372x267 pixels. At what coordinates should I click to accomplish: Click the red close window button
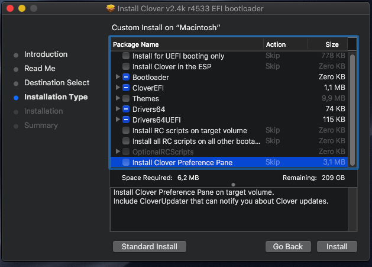tap(10, 8)
